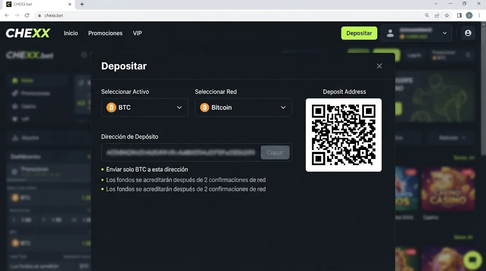This screenshot has height=271, width=486.
Task: Go to Inicio in the navigation
Action: (x=71, y=33)
